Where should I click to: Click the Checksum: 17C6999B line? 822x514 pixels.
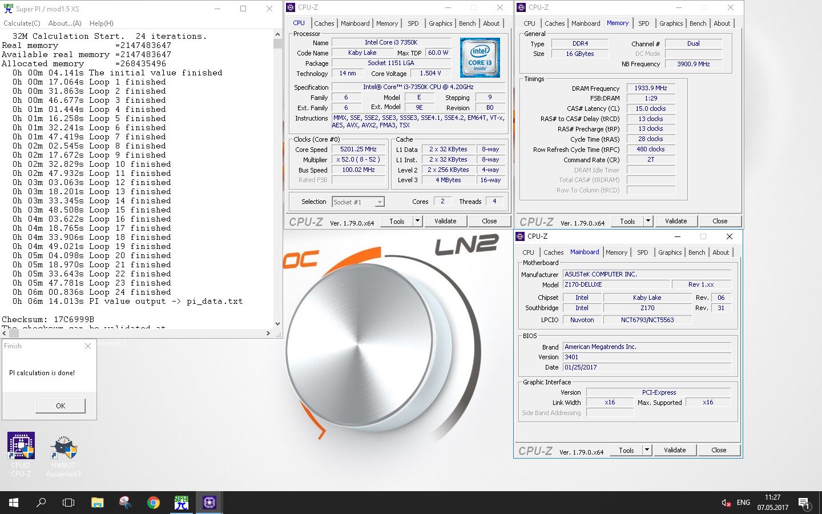point(48,319)
